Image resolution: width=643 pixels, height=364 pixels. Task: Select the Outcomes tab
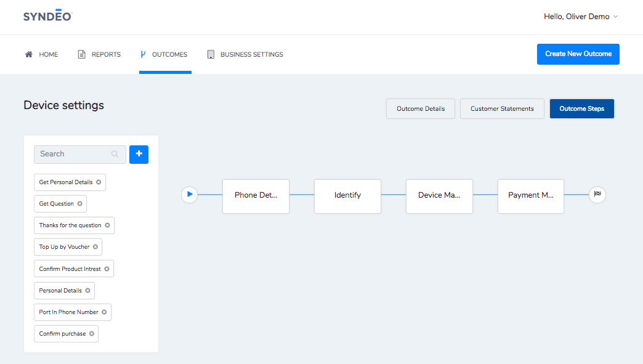tap(164, 54)
